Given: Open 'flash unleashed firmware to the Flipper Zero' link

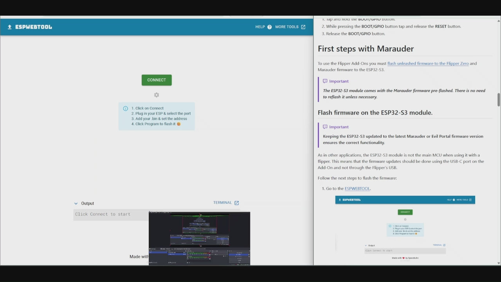Looking at the screenshot, I should 428,63.
